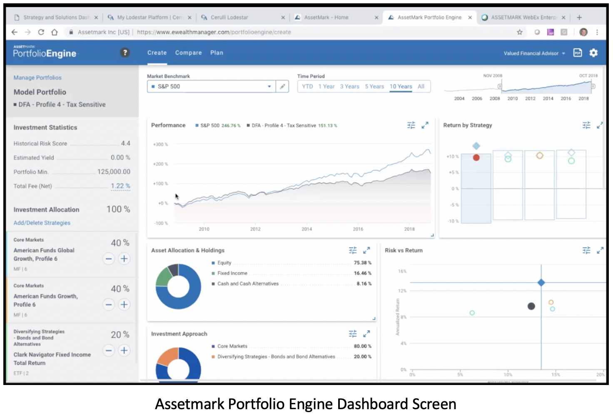Image resolution: width=613 pixels, height=415 pixels.
Task: Open the settings gear in the header
Action: pos(594,53)
